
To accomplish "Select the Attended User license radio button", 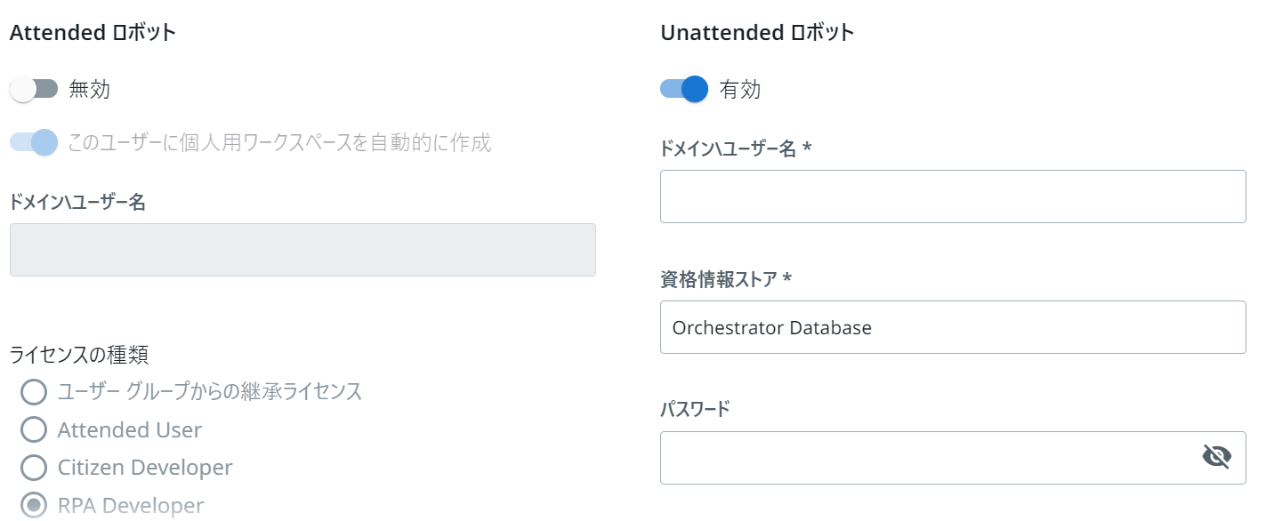I will pyautogui.click(x=34, y=430).
